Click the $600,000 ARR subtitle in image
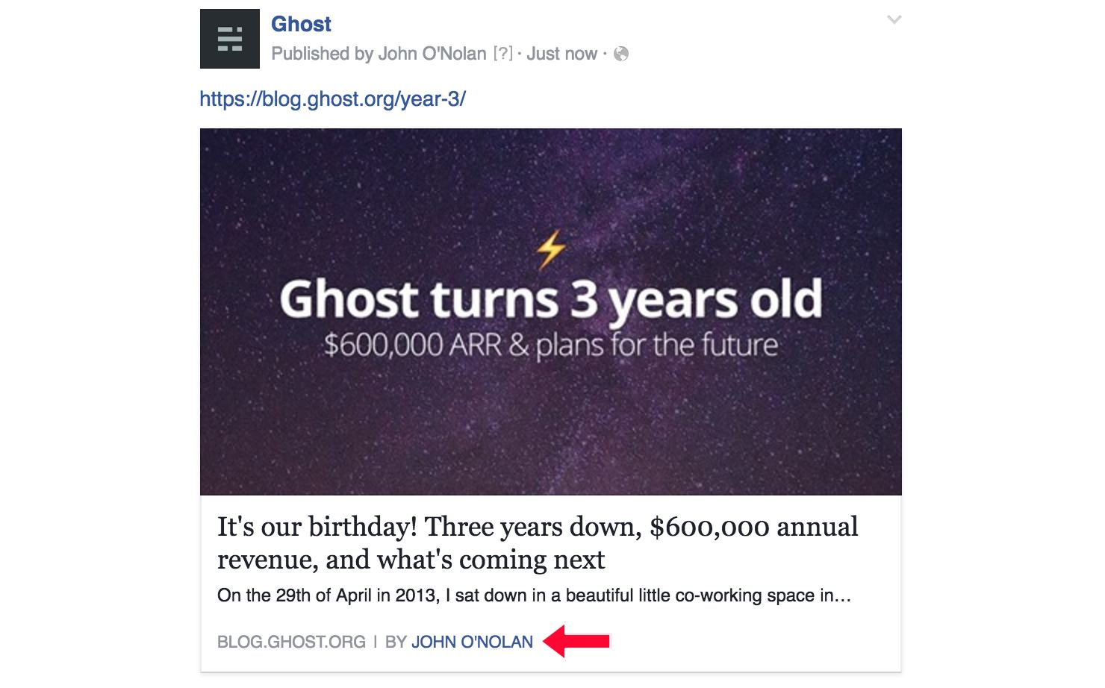The image size is (1105, 688). pyautogui.click(x=551, y=346)
